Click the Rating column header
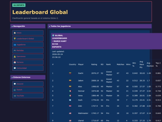 click(x=94, y=64)
